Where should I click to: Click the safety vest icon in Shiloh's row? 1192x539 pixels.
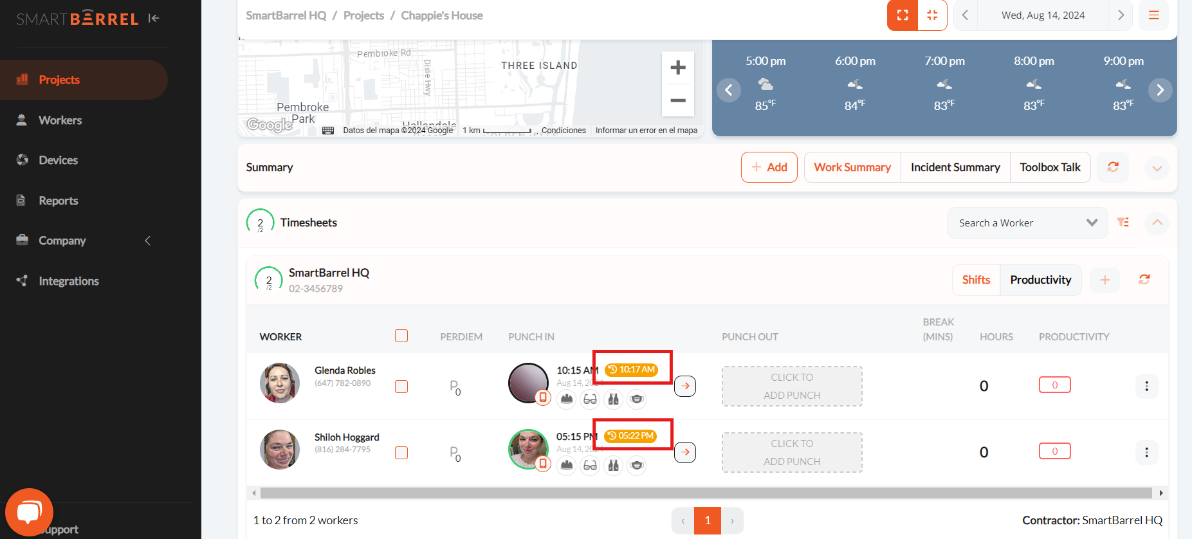click(x=614, y=465)
